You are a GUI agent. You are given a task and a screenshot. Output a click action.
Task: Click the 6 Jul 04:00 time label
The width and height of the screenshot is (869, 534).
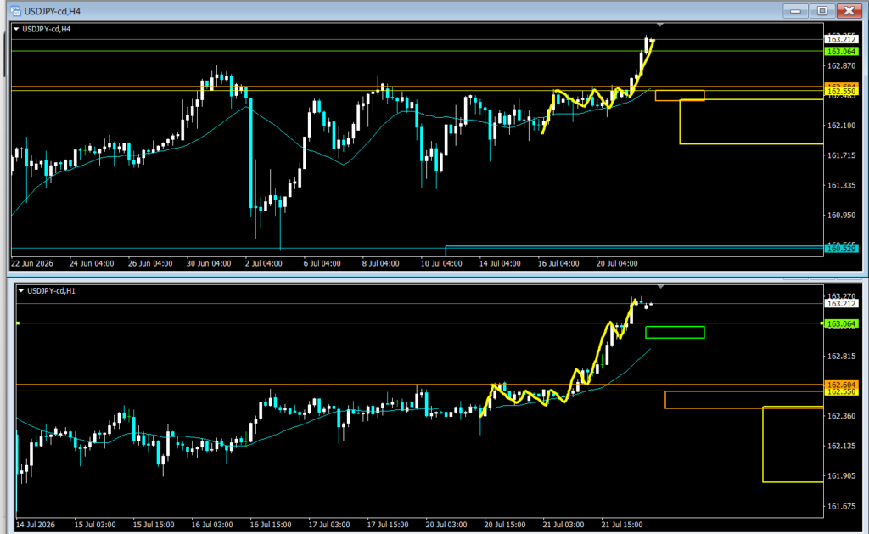(322, 263)
